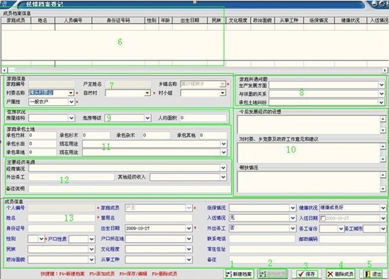389x279 pixels.
Task: Open the 出生日期 date picker dropdown
Action: 189,228
